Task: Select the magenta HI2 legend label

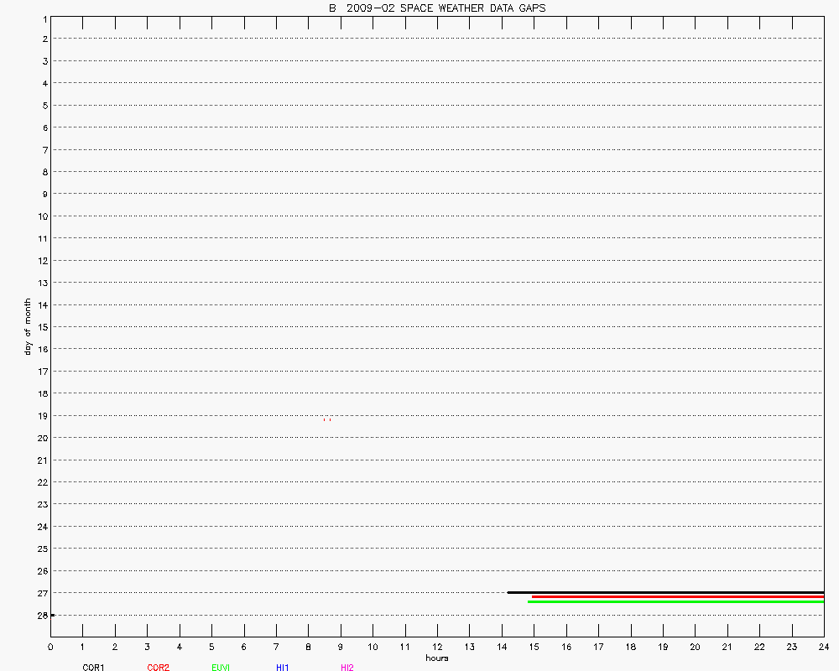Action: coord(347,668)
